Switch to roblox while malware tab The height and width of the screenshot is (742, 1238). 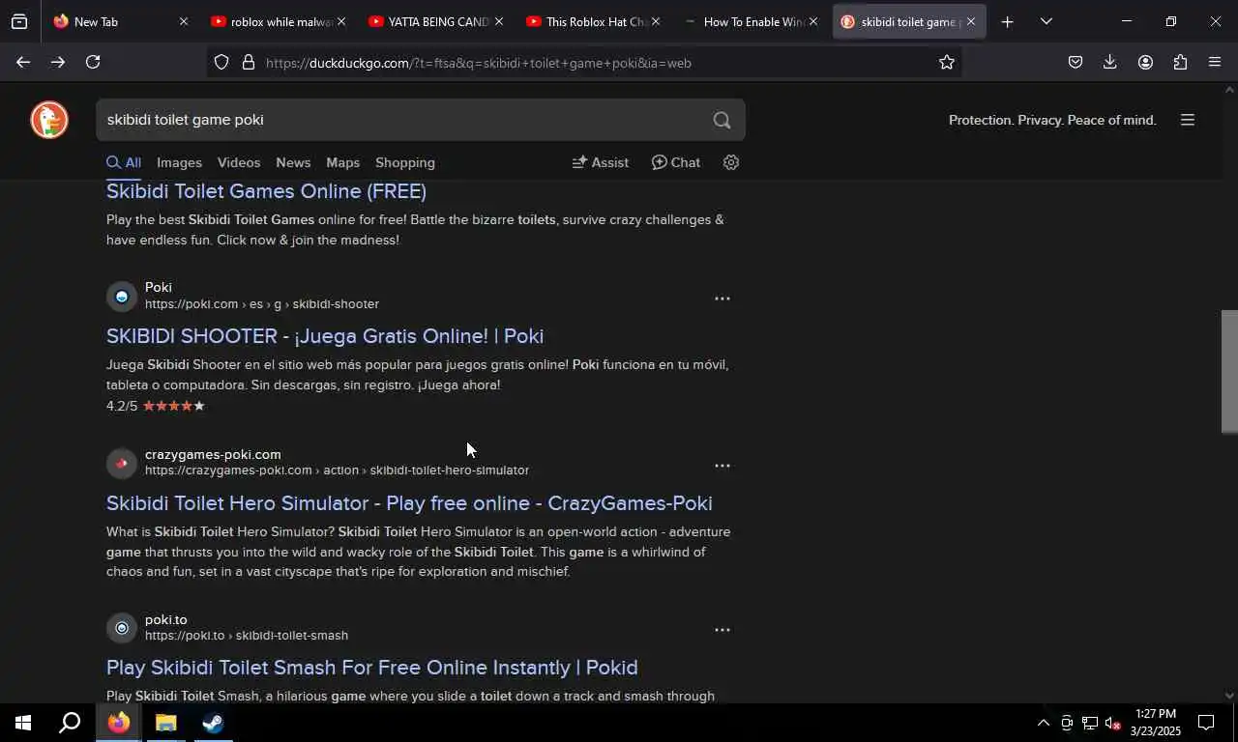280,21
